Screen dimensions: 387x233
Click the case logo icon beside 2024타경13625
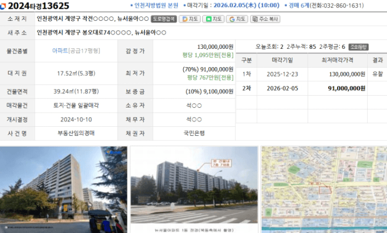point(3,6)
